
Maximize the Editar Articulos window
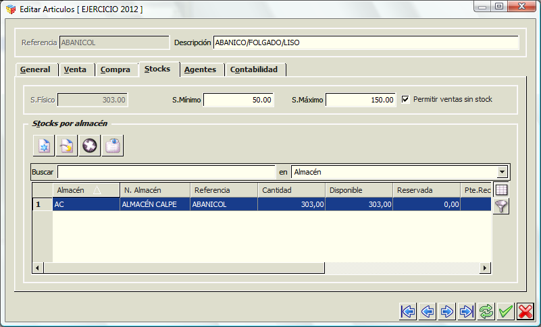click(499, 7)
